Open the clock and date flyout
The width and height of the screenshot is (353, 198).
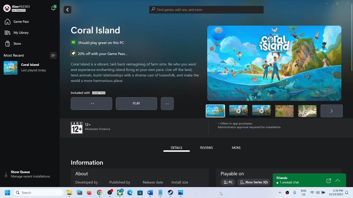point(336,193)
